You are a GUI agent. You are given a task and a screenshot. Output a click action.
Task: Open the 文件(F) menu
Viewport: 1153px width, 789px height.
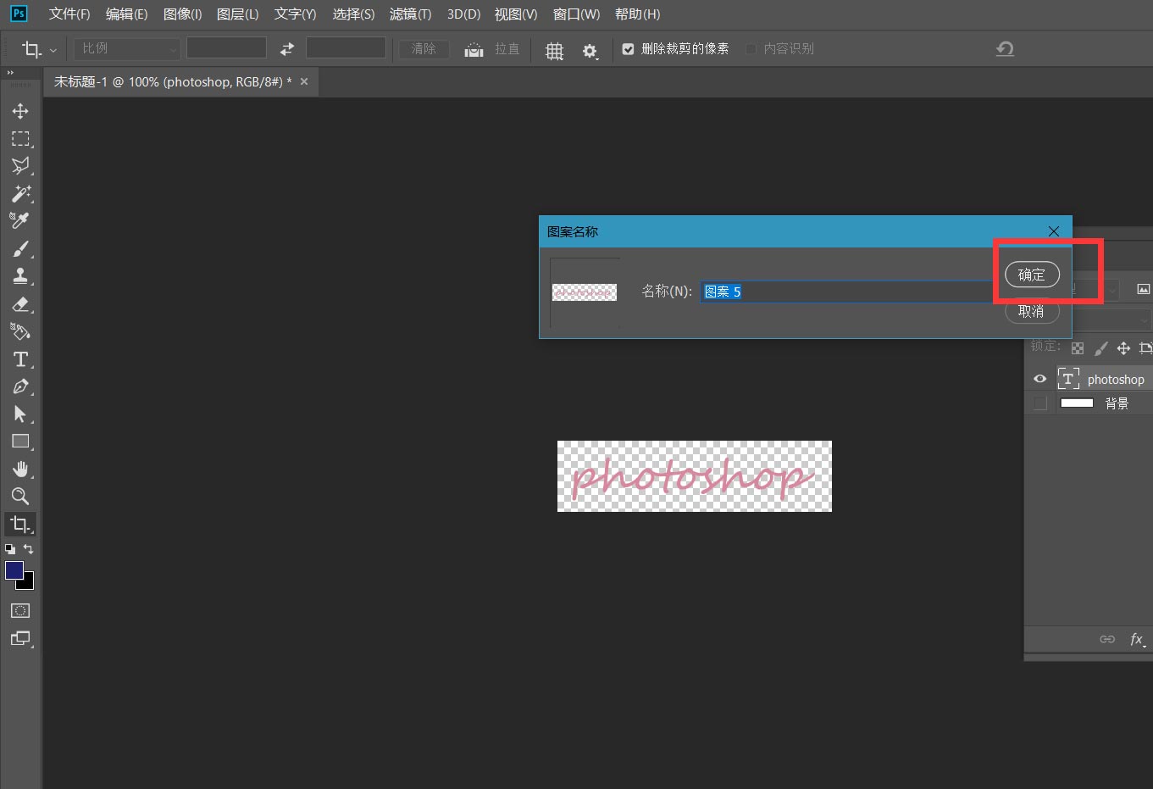pos(69,14)
